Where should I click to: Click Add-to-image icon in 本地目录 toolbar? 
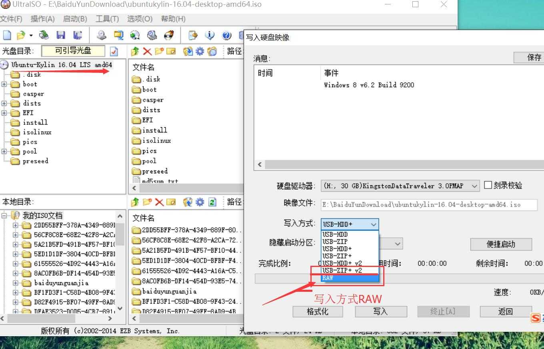coord(188,202)
